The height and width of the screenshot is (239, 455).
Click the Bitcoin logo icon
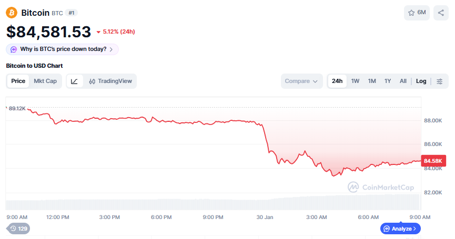12,13
